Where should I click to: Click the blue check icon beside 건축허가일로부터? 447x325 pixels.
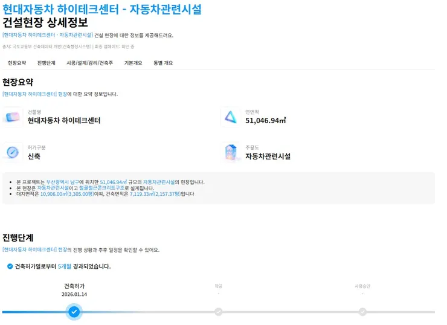point(10,266)
